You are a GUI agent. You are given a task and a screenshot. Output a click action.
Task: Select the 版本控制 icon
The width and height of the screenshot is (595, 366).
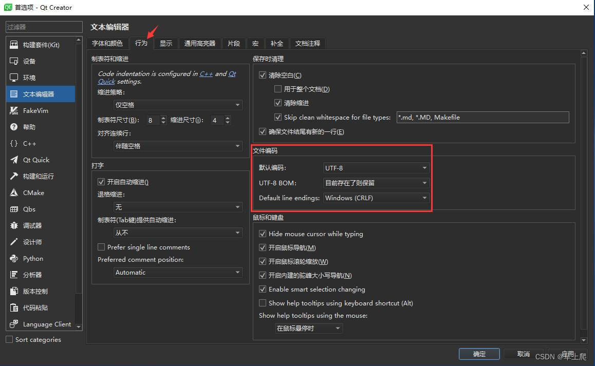coord(14,291)
